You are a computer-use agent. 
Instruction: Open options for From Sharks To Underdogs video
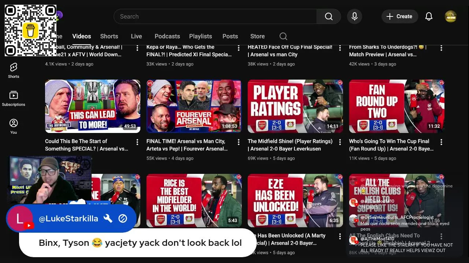coord(441,48)
